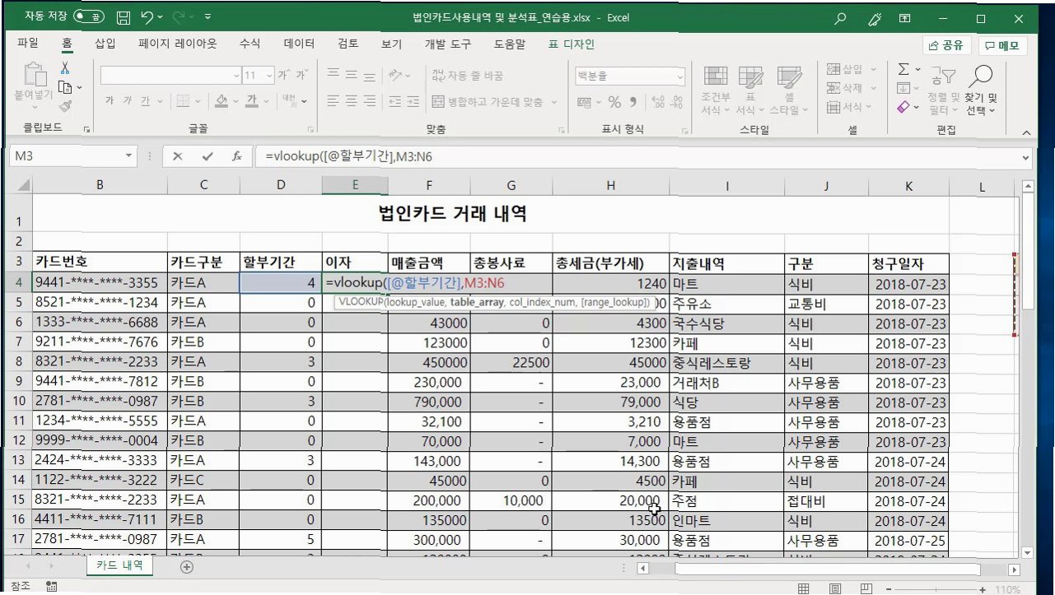Viewport: 1055px width, 595px height.
Task: Open 조건부 서식 conditional formatting
Action: point(715,90)
